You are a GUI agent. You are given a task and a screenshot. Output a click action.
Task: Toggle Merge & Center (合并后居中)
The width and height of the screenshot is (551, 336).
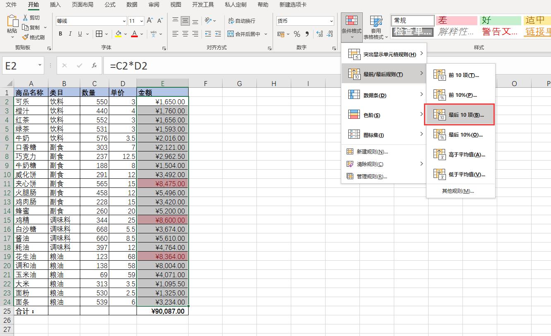pyautogui.click(x=244, y=34)
